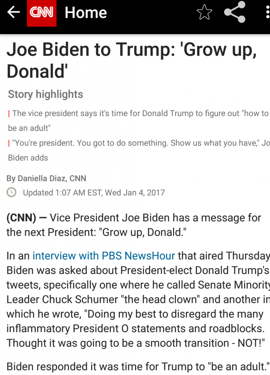Click the red bullet before "You're president"

coord(9,143)
